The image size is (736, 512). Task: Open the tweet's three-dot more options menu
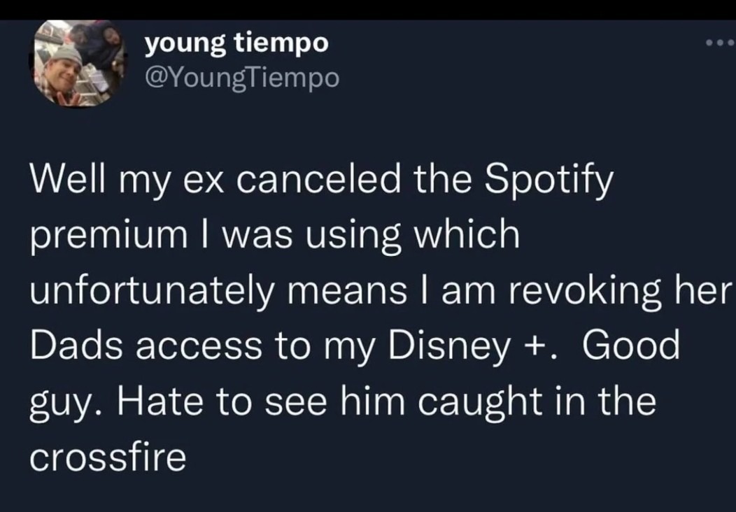coord(720,43)
